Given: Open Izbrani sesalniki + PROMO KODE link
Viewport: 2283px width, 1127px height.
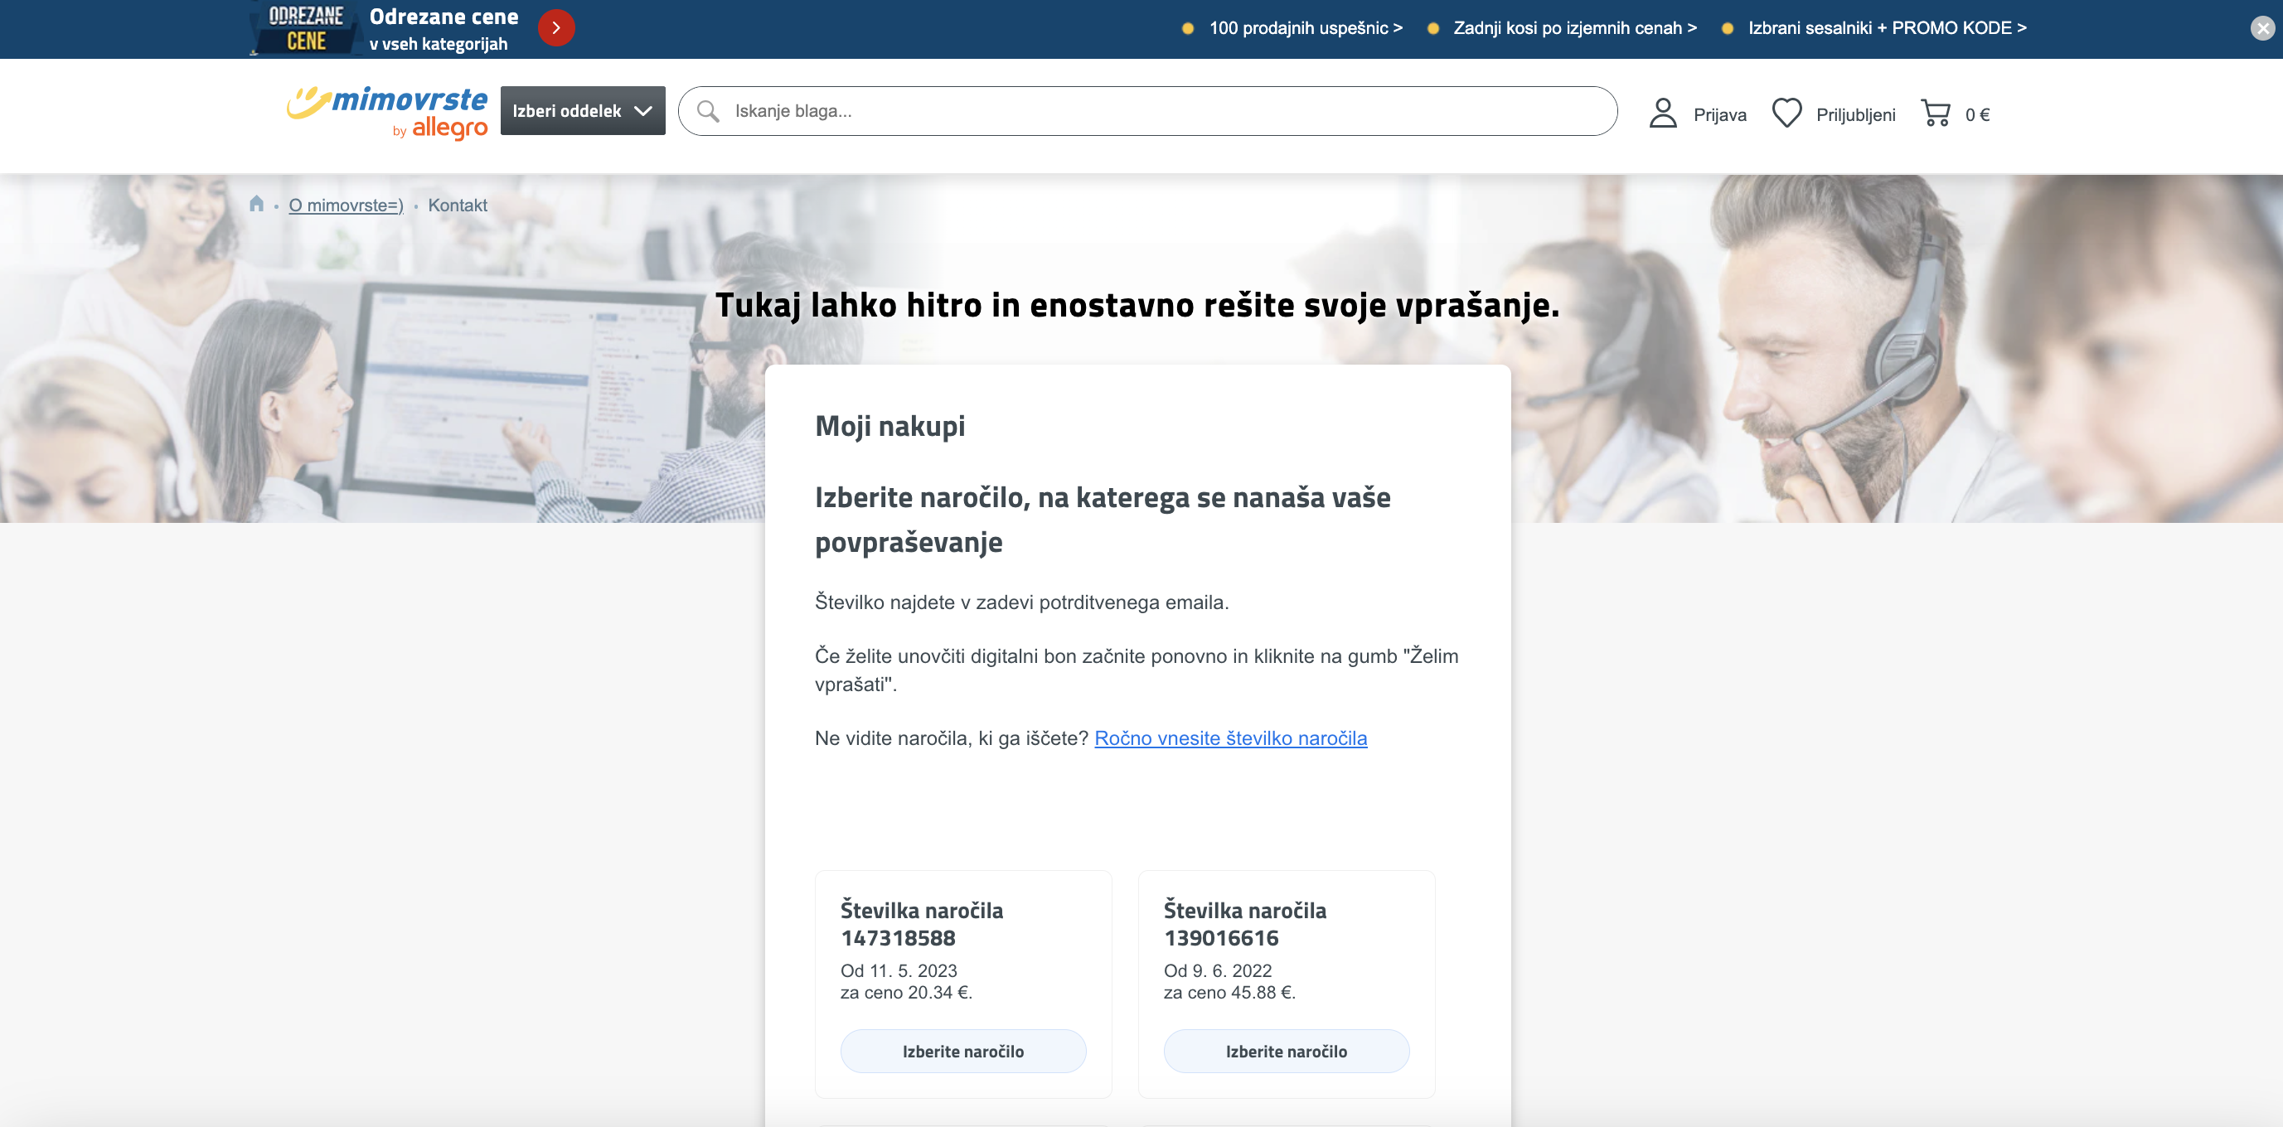Looking at the screenshot, I should 1886,28.
